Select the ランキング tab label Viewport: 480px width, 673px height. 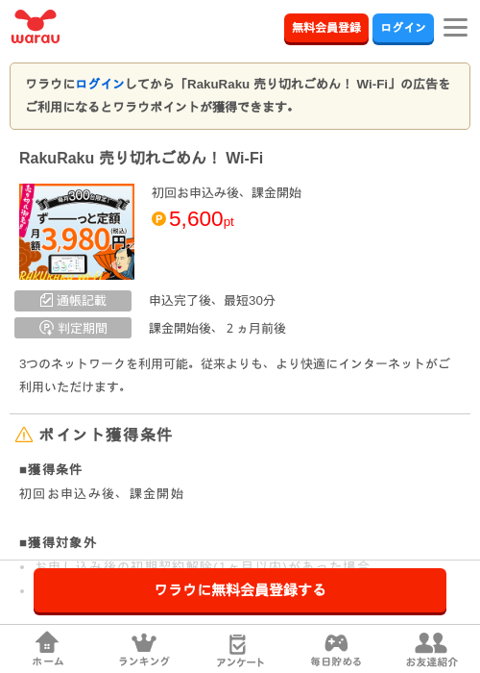point(144,661)
